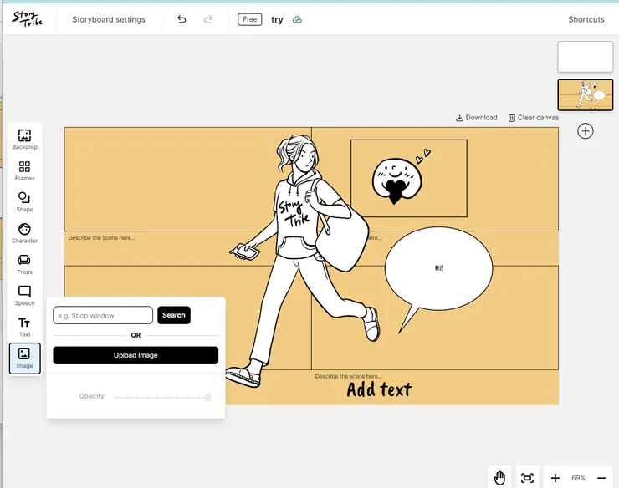Zoom out with minus button

[x=601, y=477]
